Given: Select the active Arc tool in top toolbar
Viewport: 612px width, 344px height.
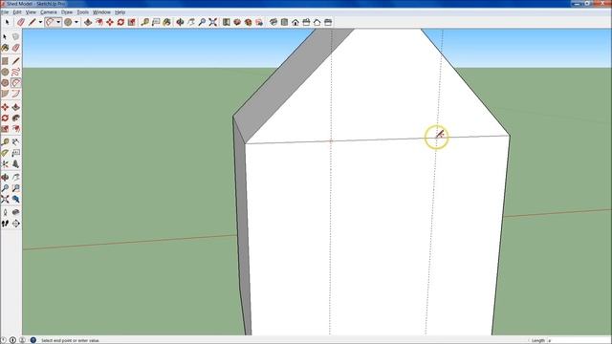Looking at the screenshot, I should [50, 22].
